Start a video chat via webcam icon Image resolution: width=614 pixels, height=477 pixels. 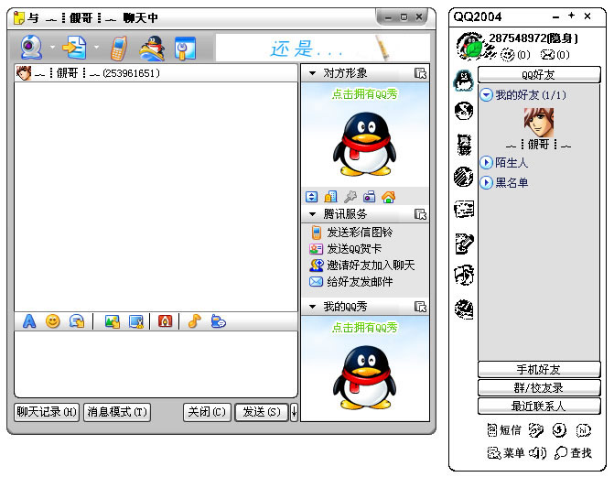click(x=30, y=48)
